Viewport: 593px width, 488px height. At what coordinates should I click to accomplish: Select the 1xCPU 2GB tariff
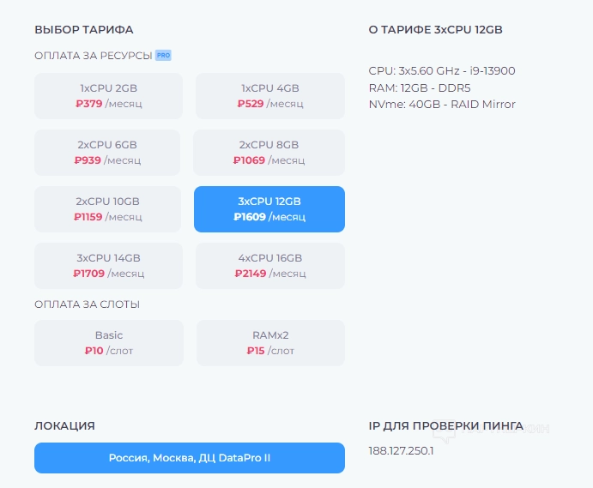[x=108, y=95]
